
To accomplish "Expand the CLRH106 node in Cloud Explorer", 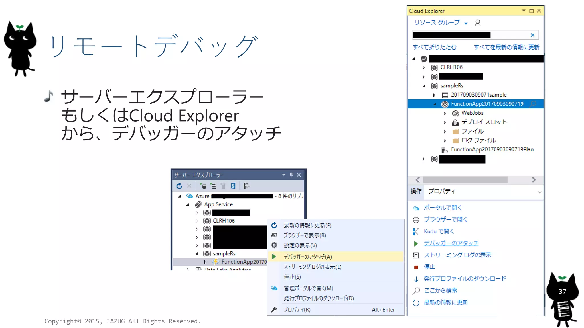I will click(x=424, y=68).
